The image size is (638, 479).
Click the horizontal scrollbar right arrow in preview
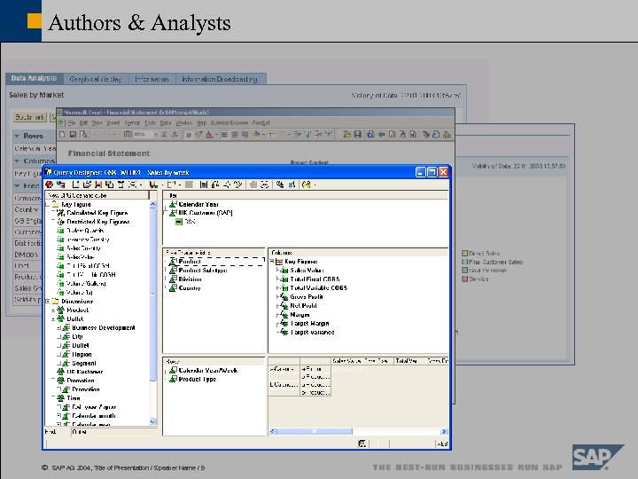coord(444,431)
